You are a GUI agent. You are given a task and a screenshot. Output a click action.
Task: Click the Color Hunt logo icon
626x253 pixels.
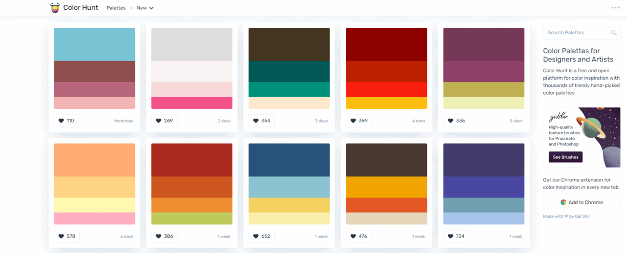point(55,8)
